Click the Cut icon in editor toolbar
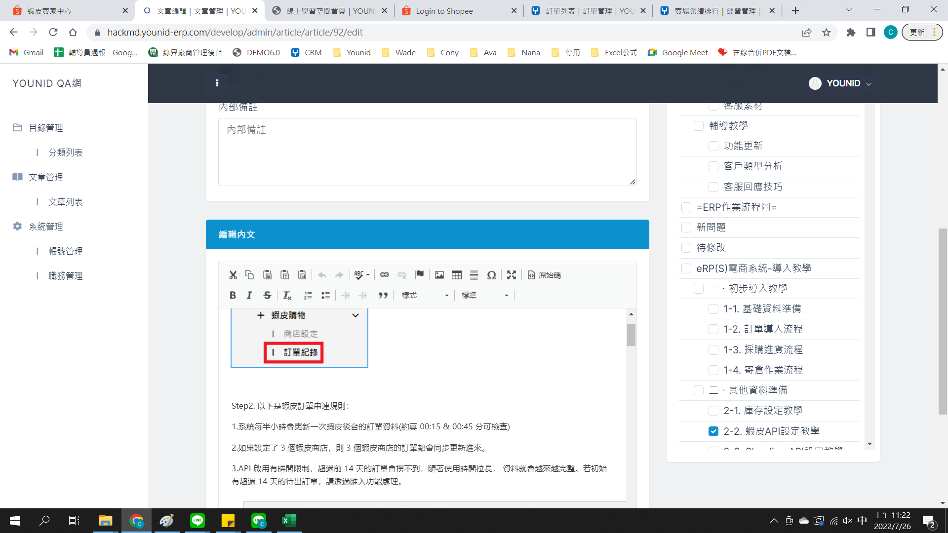948x533 pixels. (233, 275)
